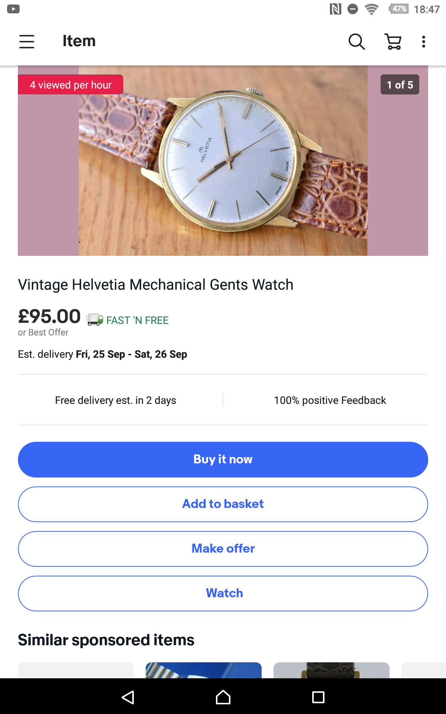446x714 pixels.
Task: Open the three-dot overflow menu
Action: click(424, 41)
